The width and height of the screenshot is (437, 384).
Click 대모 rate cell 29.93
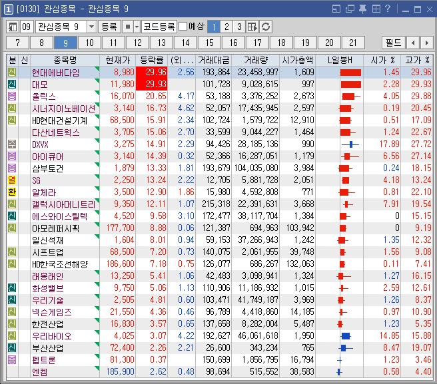(152, 84)
